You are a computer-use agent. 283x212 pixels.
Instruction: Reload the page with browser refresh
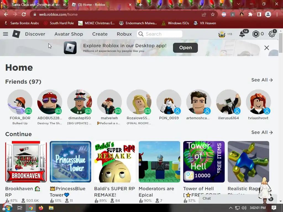pos(24,14)
